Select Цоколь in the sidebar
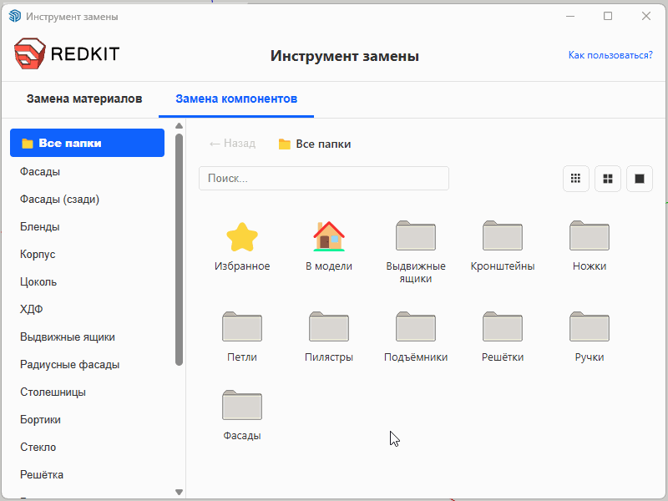This screenshot has width=668, height=501. tap(38, 282)
